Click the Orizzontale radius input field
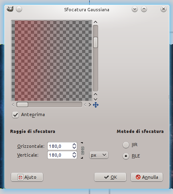The image size is (173, 194). [x=60, y=146]
